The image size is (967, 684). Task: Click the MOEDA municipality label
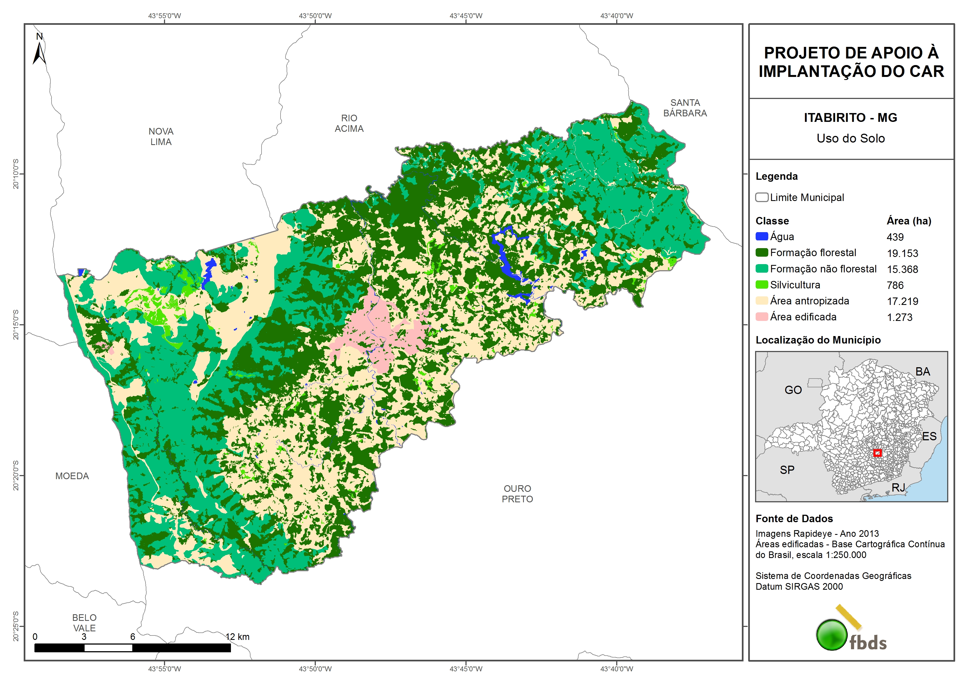coord(72,476)
